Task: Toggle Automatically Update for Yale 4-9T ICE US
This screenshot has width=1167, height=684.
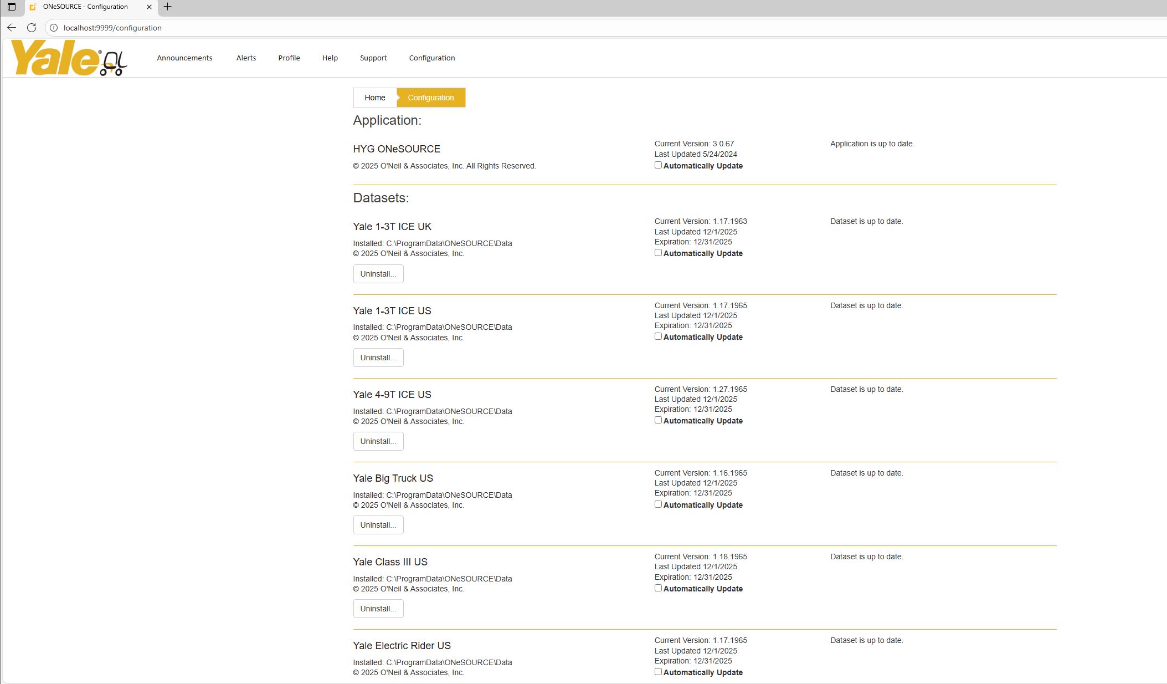Action: pyautogui.click(x=658, y=420)
